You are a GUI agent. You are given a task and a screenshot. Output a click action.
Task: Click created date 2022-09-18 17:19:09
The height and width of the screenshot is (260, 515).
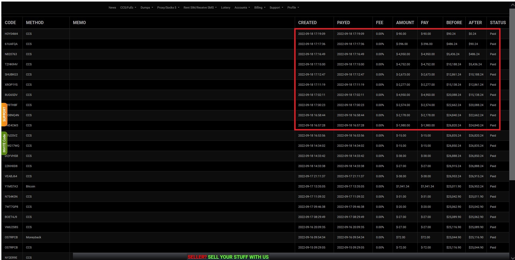pos(312,34)
